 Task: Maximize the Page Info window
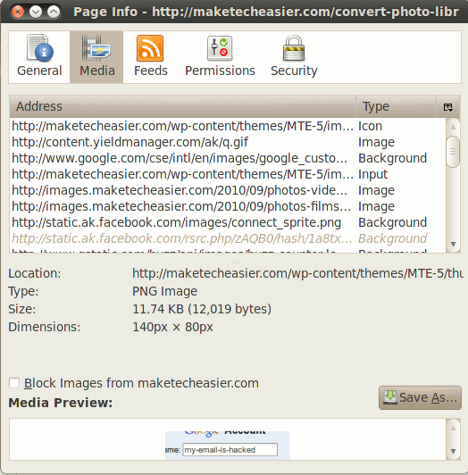[54, 12]
